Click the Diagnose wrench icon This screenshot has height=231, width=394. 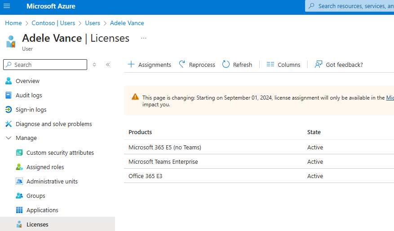[x=9, y=124]
